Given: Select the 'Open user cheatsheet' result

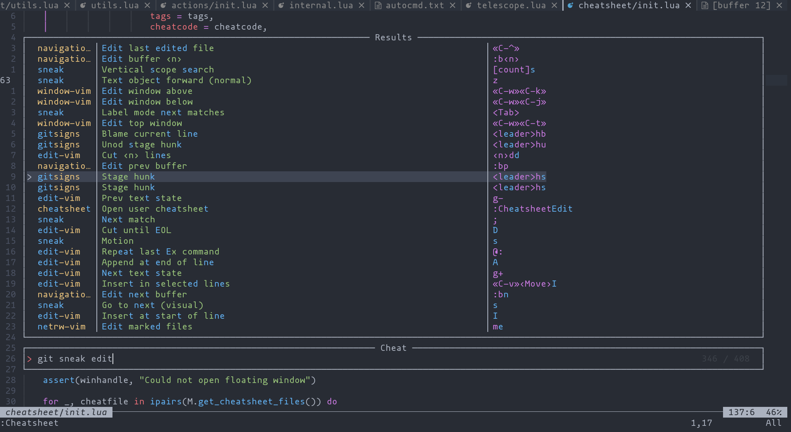Looking at the screenshot, I should coord(155,209).
